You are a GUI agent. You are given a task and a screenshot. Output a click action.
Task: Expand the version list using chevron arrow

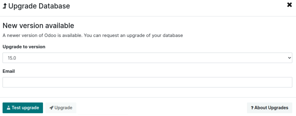click(289, 58)
